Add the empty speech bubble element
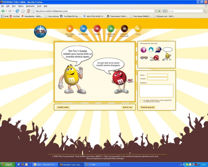This screenshot has height=167, width=208. coord(168,50)
